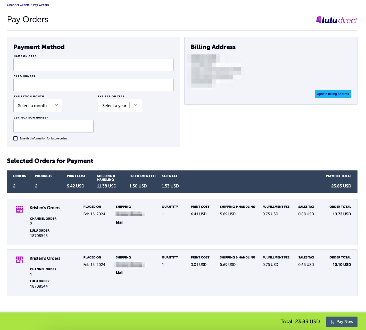Click Selected Orders for Payment heading
Screen dimensions: 366x330
tap(50, 161)
